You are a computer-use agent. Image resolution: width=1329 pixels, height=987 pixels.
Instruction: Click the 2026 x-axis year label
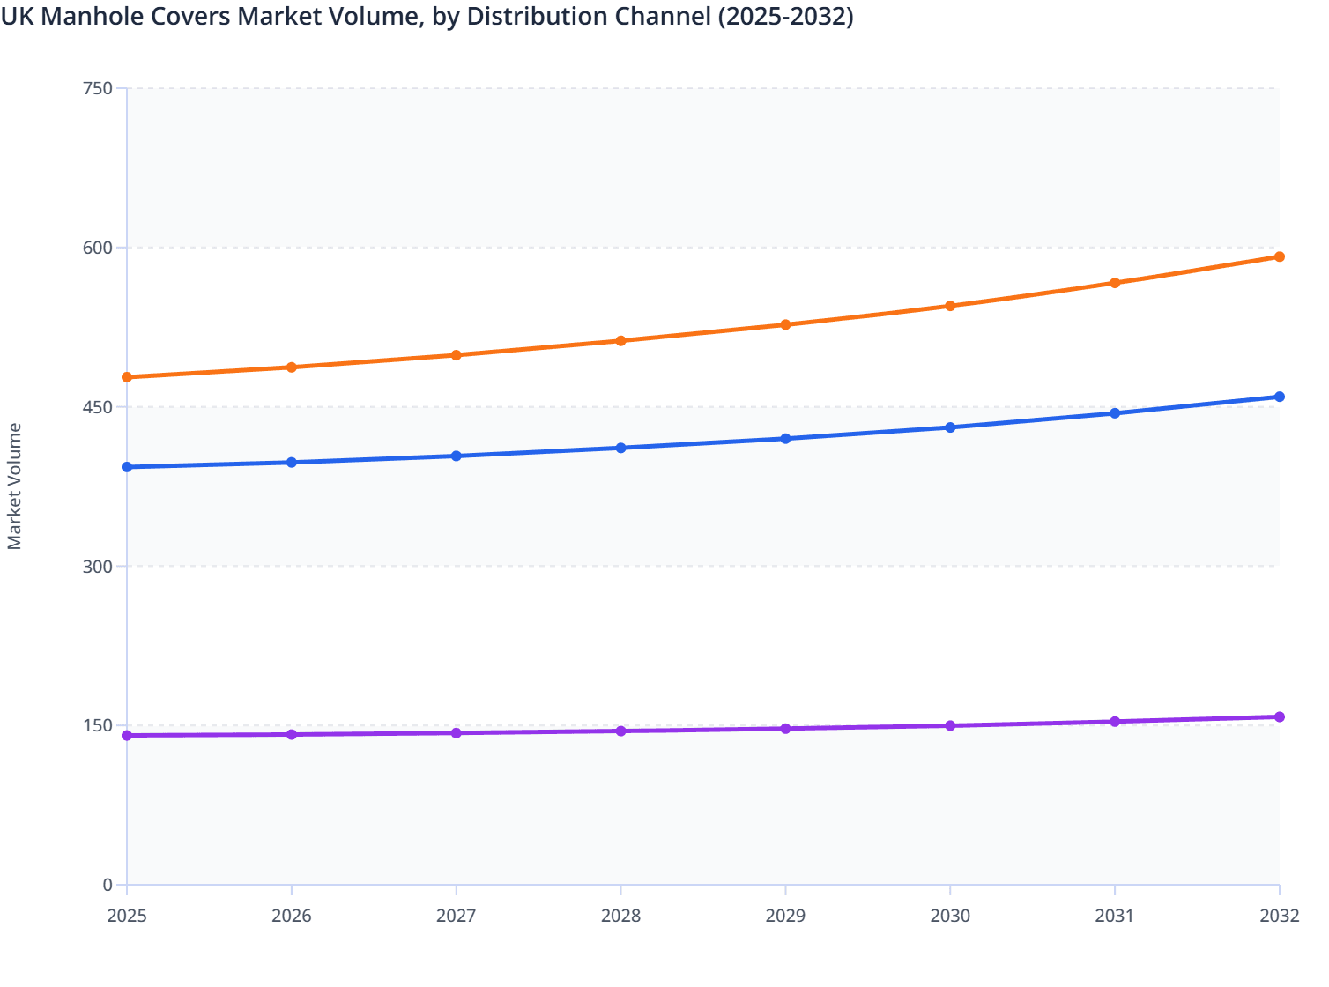point(292,916)
